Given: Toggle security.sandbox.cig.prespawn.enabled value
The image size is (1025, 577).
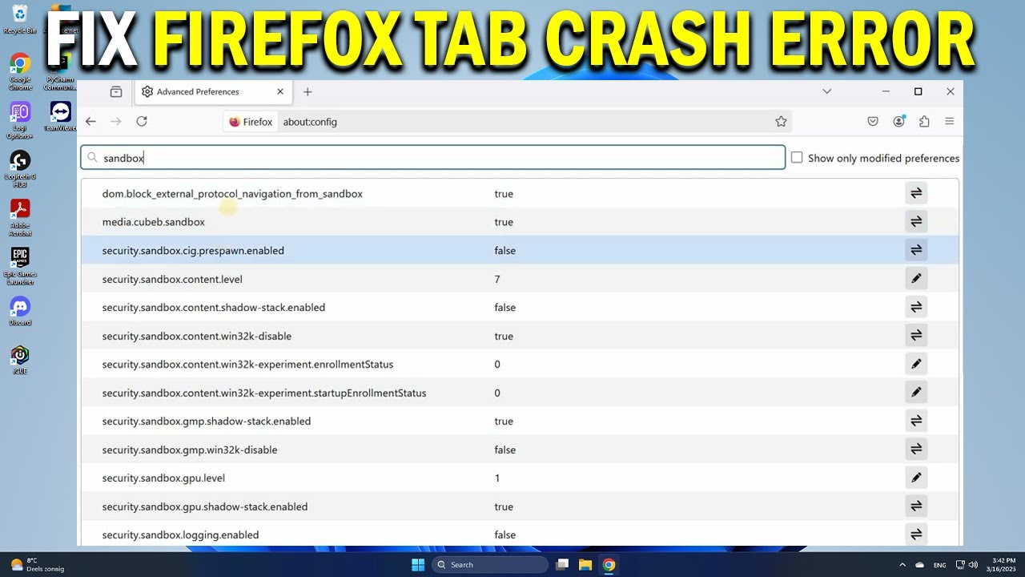Looking at the screenshot, I should [916, 250].
